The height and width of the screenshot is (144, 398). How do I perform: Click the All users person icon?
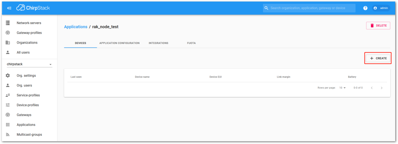click(8, 53)
